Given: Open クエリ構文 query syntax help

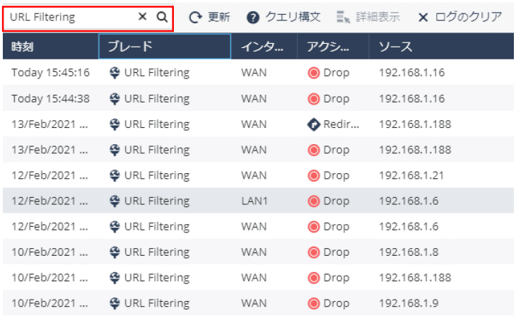Looking at the screenshot, I should [283, 17].
